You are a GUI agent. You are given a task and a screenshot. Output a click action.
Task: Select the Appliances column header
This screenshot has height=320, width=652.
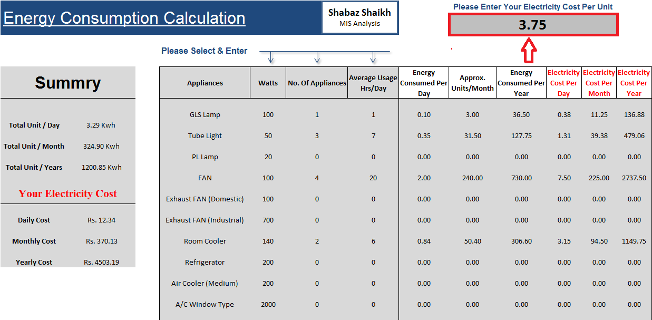tap(205, 83)
